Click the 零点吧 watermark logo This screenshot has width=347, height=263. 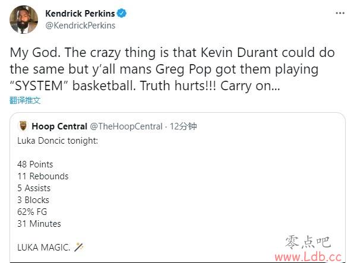pos(308,242)
